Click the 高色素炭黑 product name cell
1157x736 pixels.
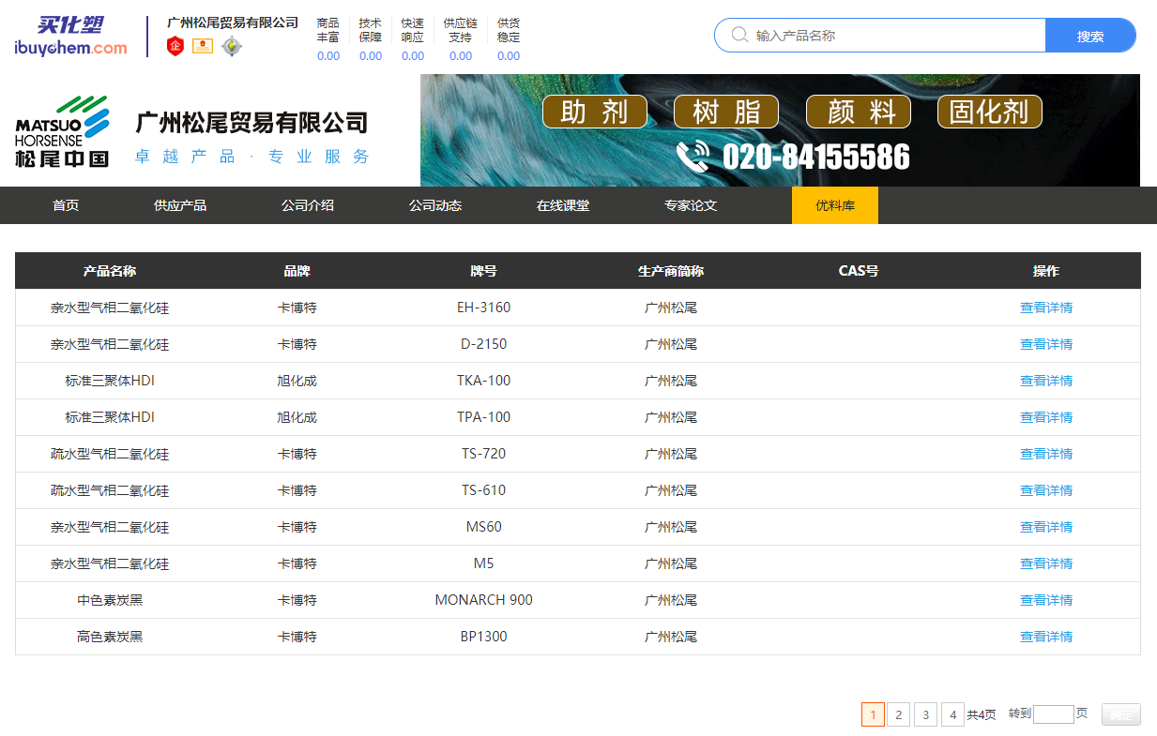pos(110,637)
